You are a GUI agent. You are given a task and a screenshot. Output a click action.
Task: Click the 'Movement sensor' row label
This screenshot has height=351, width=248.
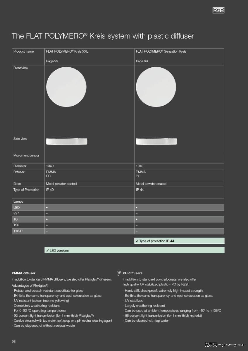click(x=26, y=156)
